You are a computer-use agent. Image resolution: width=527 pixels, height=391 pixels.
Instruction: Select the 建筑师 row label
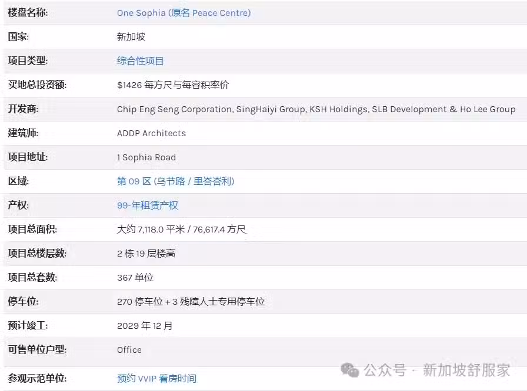[x=23, y=133]
